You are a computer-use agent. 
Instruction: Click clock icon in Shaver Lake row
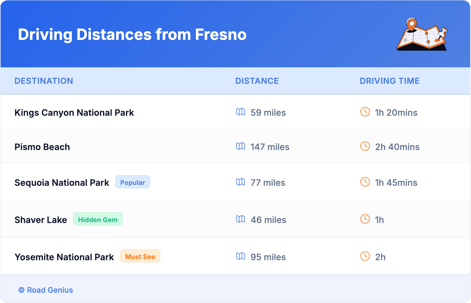(x=365, y=219)
